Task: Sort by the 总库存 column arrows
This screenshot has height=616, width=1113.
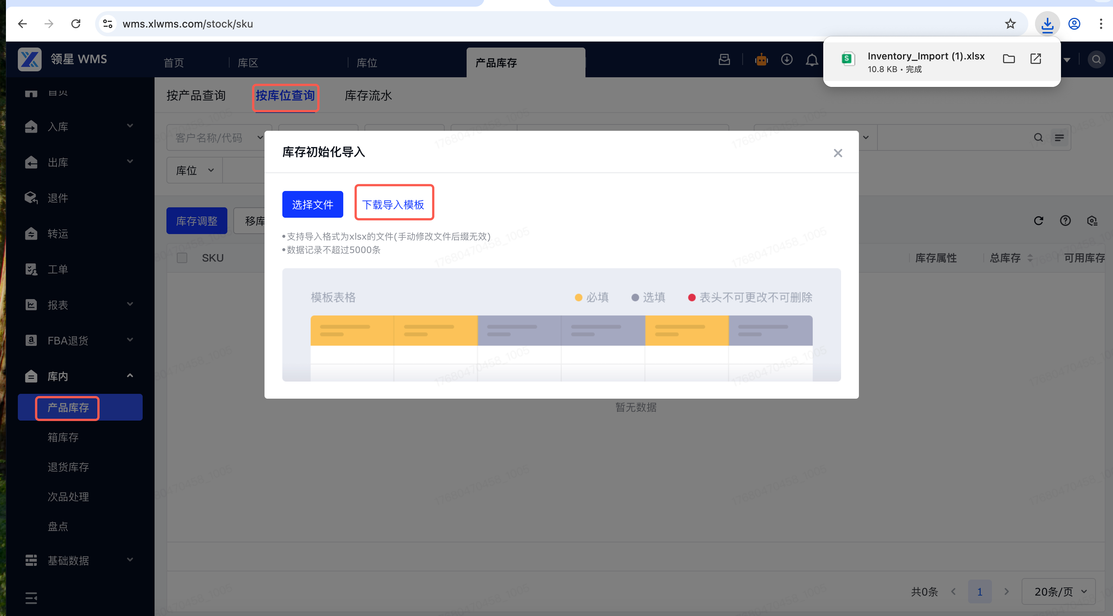Action: [1030, 258]
